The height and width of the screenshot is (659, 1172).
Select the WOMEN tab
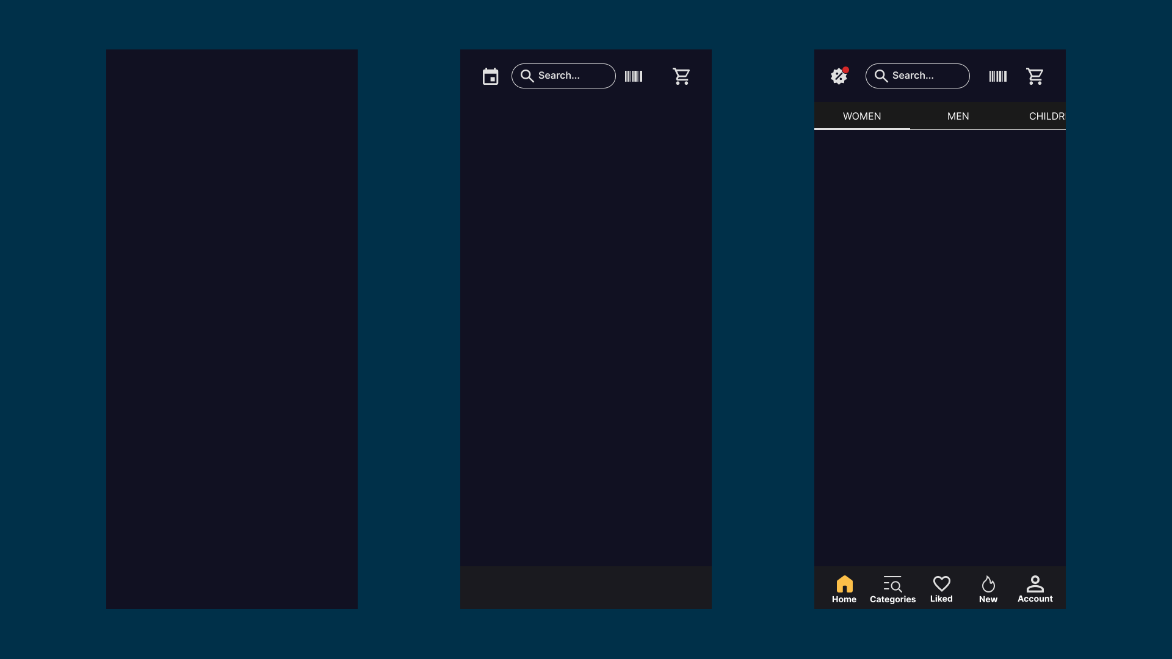pos(862,116)
